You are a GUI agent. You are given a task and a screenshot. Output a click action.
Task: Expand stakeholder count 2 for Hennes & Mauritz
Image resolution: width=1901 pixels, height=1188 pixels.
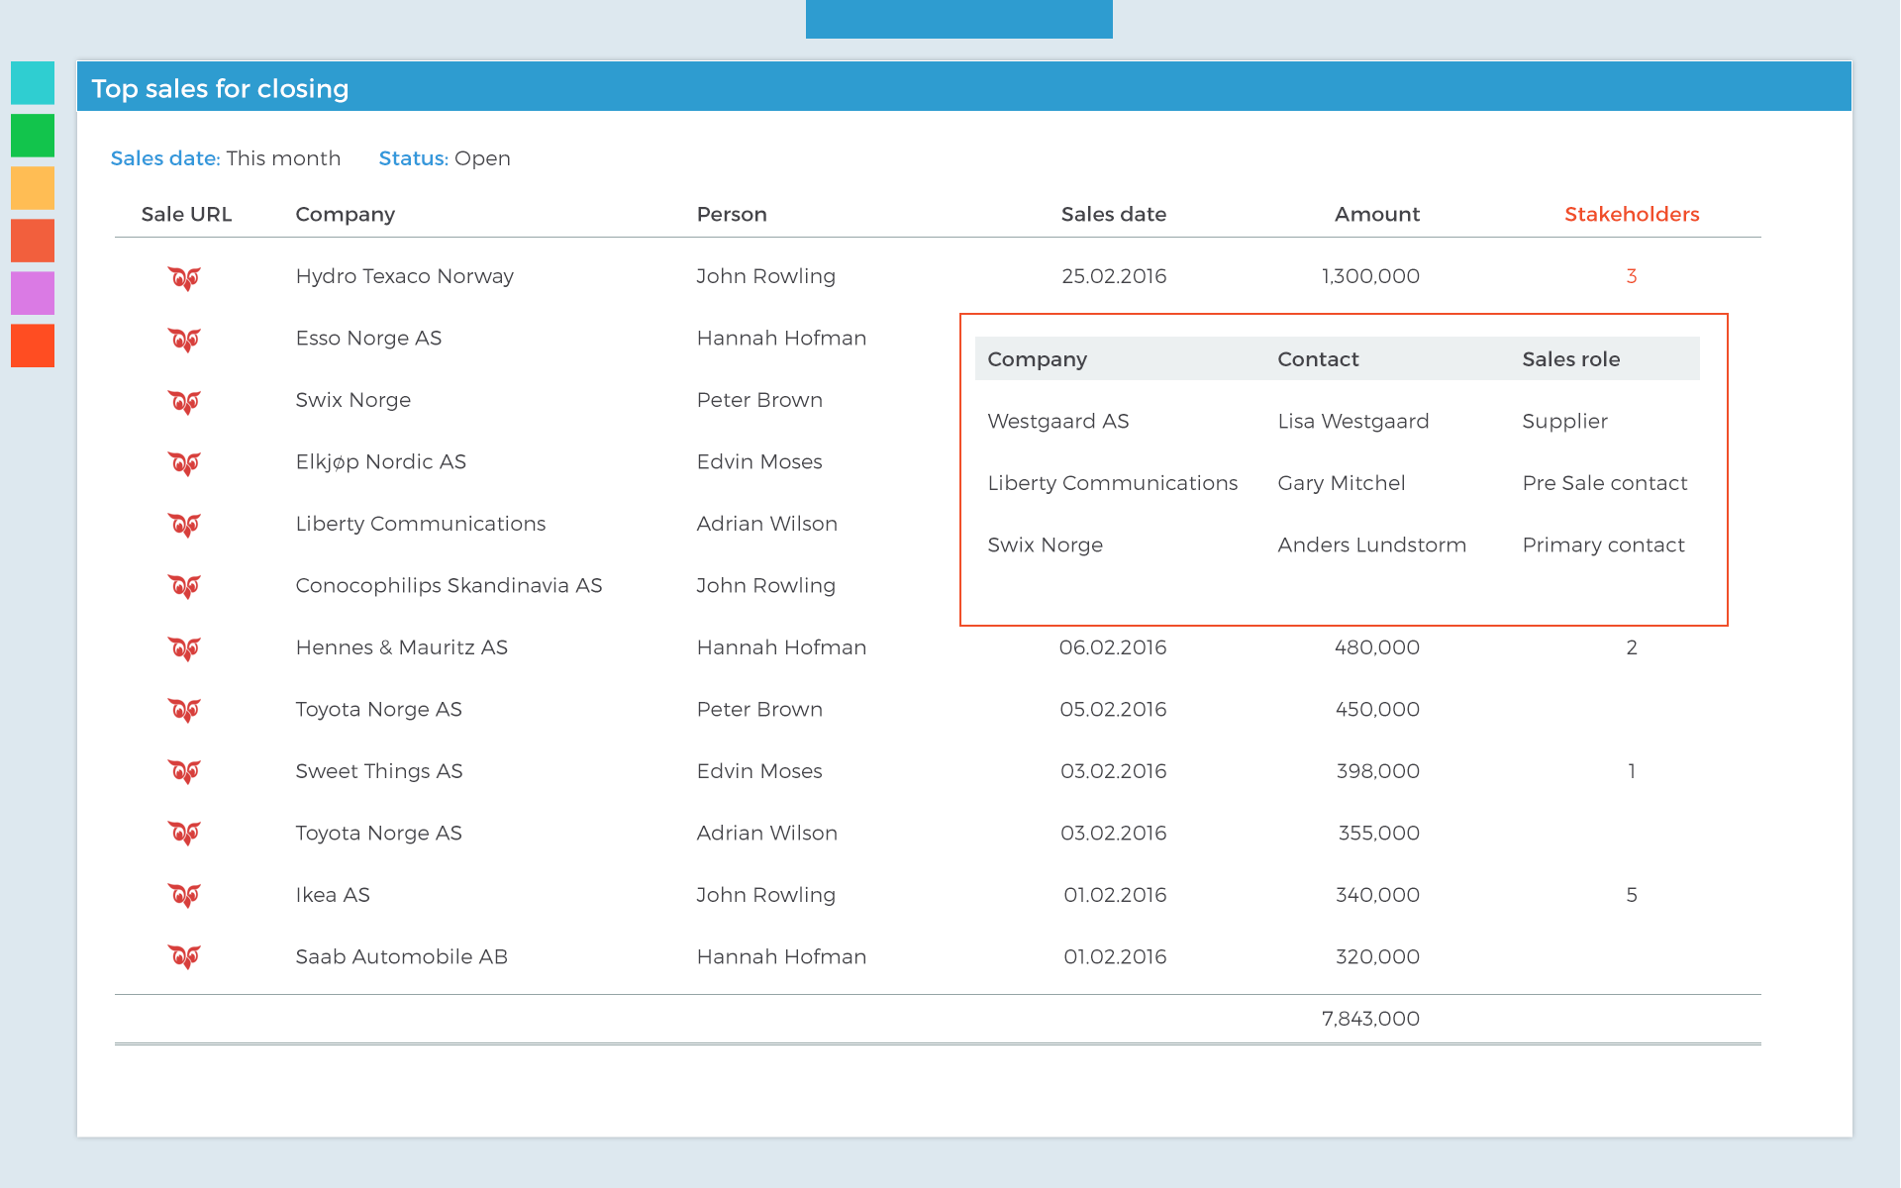click(1631, 647)
